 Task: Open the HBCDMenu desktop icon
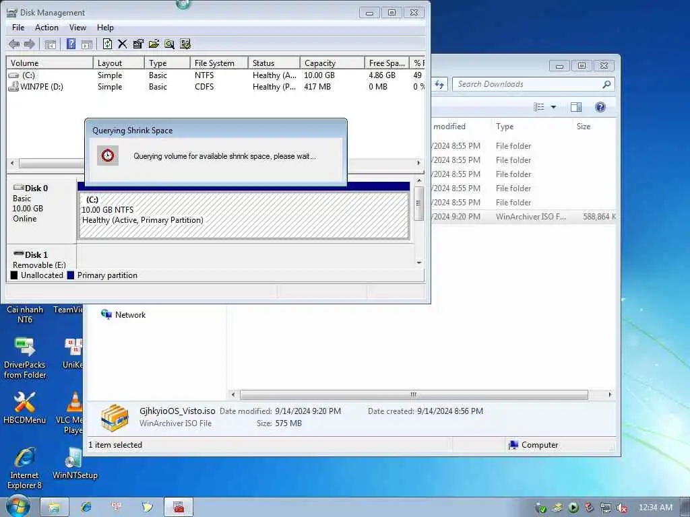tap(25, 407)
